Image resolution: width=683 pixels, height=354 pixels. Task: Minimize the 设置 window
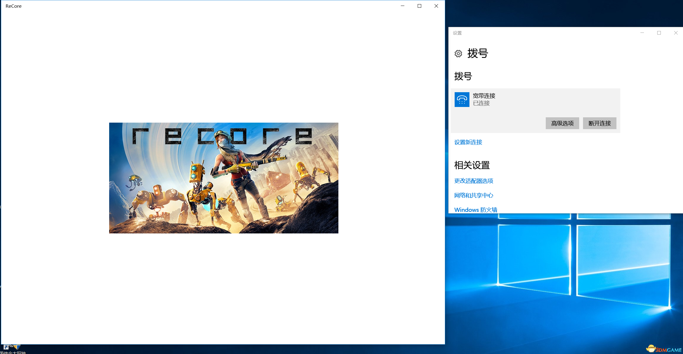coord(642,33)
